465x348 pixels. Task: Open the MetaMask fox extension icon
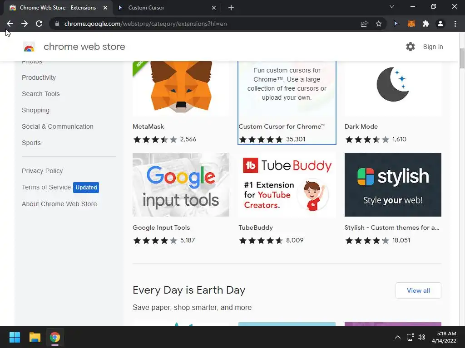(x=411, y=24)
